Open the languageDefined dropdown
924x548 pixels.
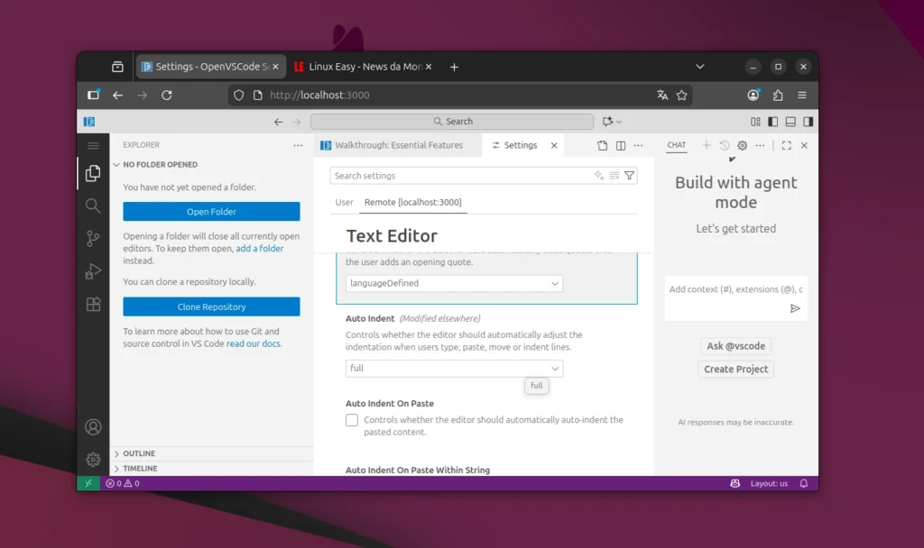[453, 283]
